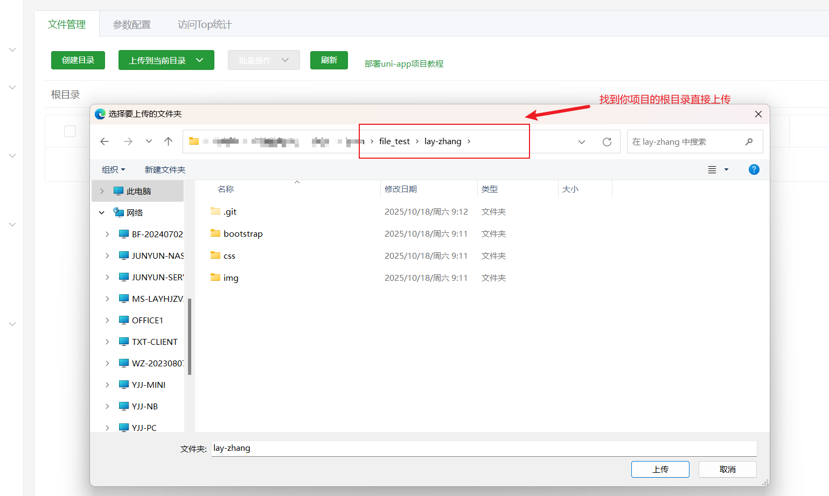Open the 组织 dropdown menu

(x=113, y=169)
